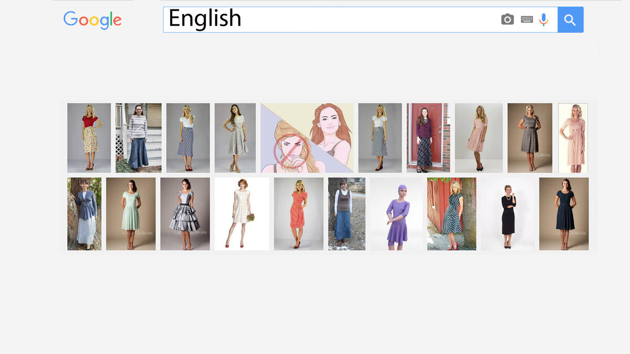Image resolution: width=630 pixels, height=354 pixels.
Task: Select the black long-sleeve dress with pearls
Action: [508, 213]
